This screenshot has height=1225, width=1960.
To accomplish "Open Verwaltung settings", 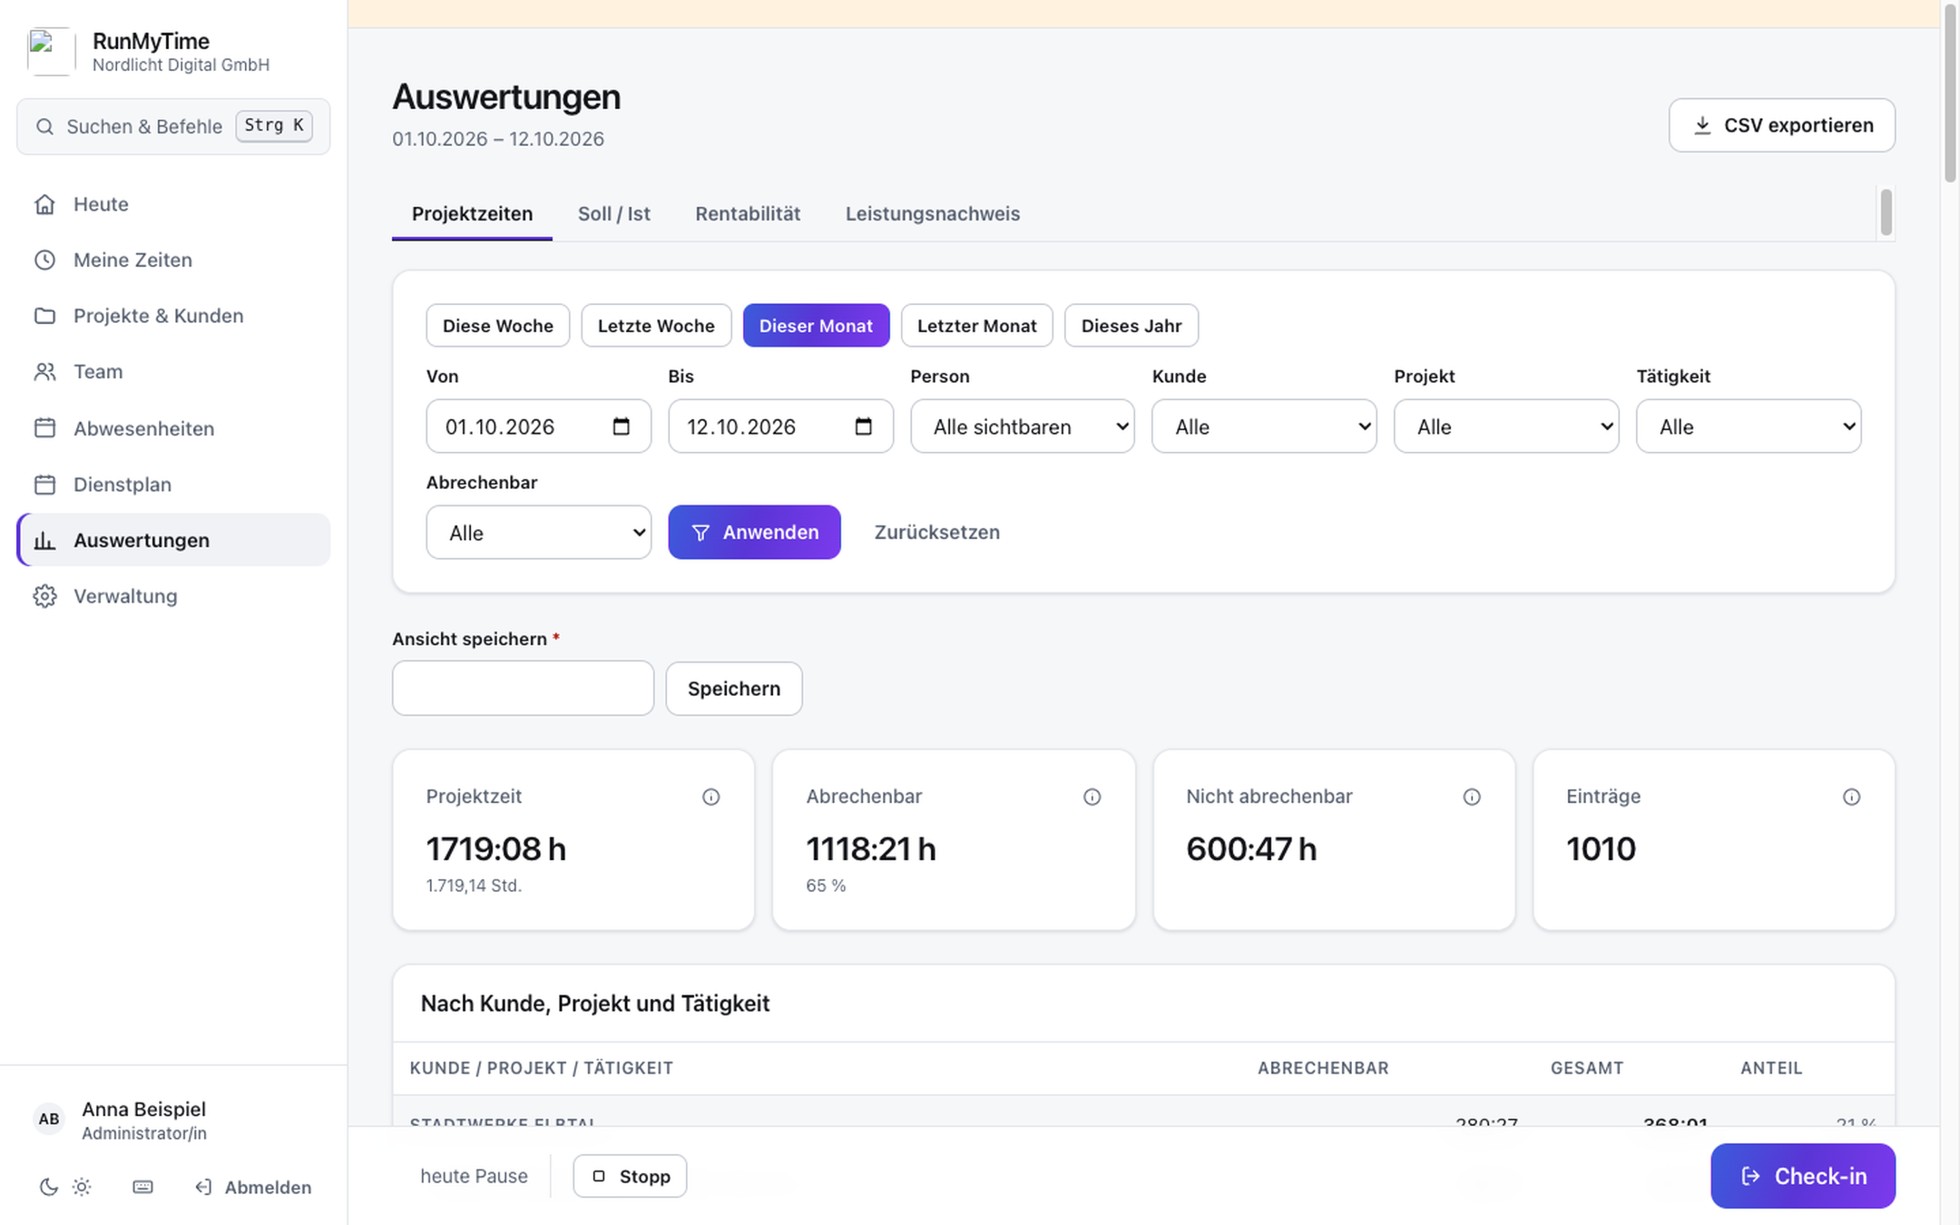I will 173,596.
